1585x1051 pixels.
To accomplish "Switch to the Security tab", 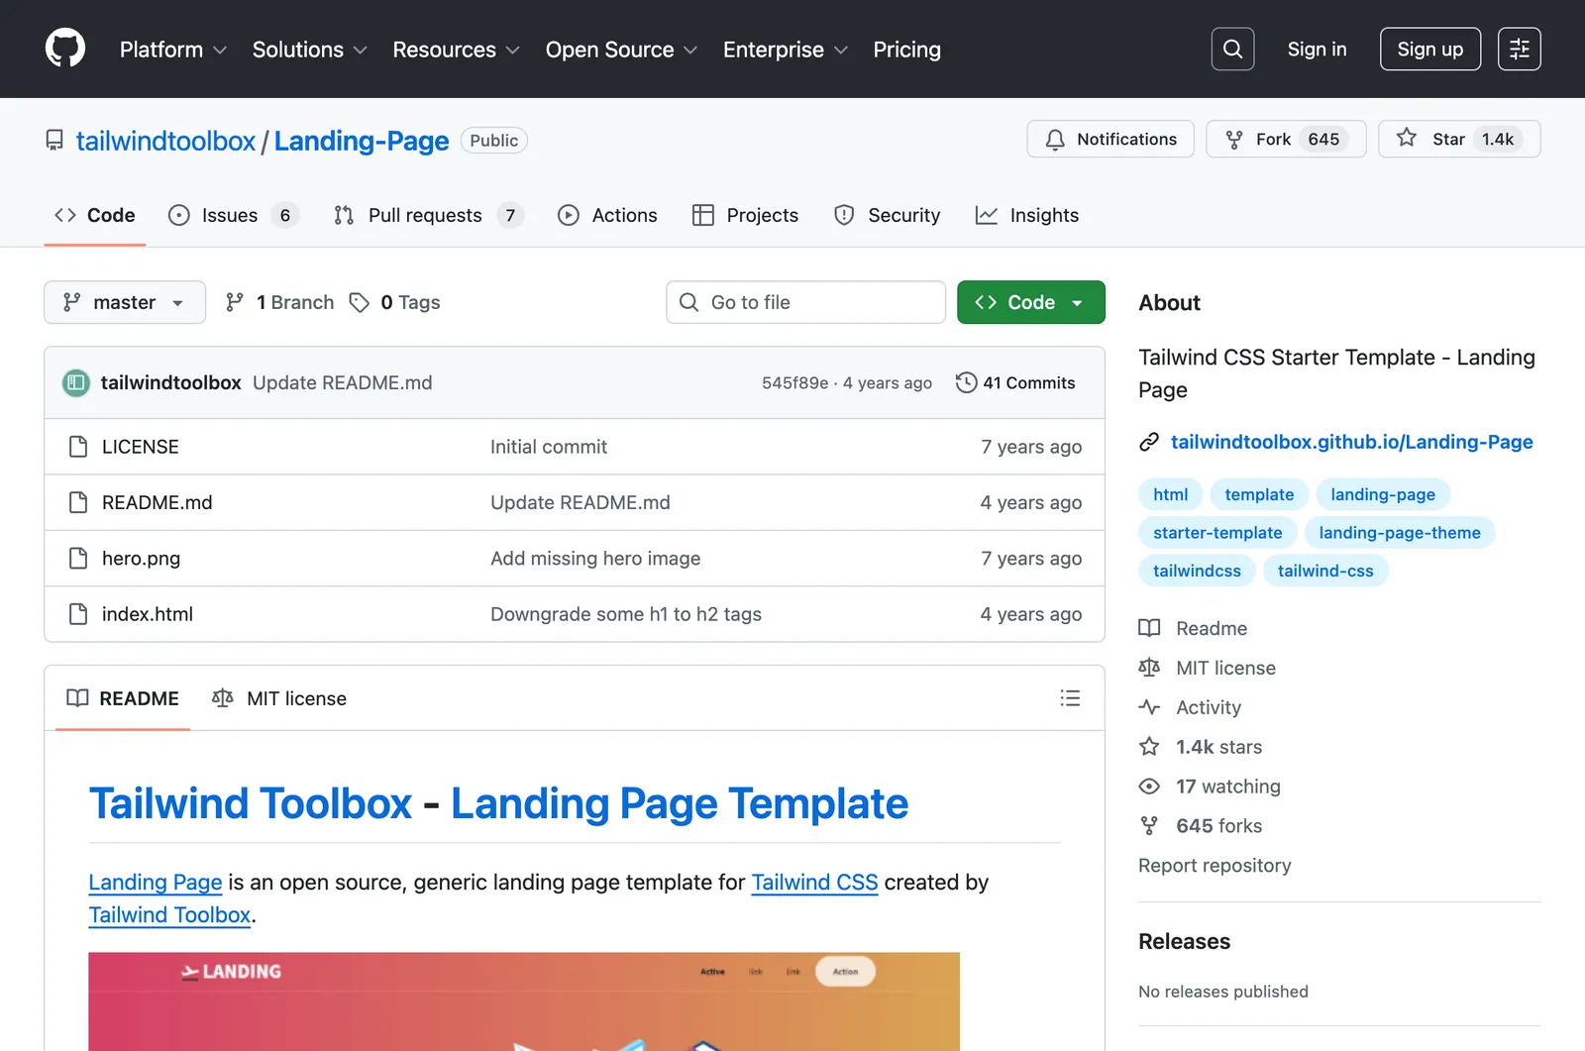I will [x=887, y=215].
